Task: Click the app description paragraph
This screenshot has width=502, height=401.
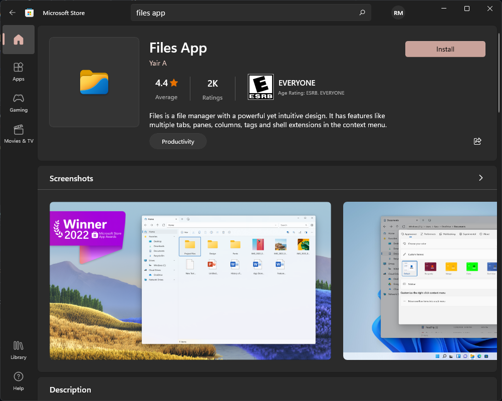Action: tap(268, 120)
